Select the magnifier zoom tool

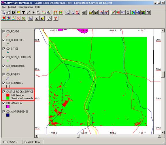(x=3, y=12)
